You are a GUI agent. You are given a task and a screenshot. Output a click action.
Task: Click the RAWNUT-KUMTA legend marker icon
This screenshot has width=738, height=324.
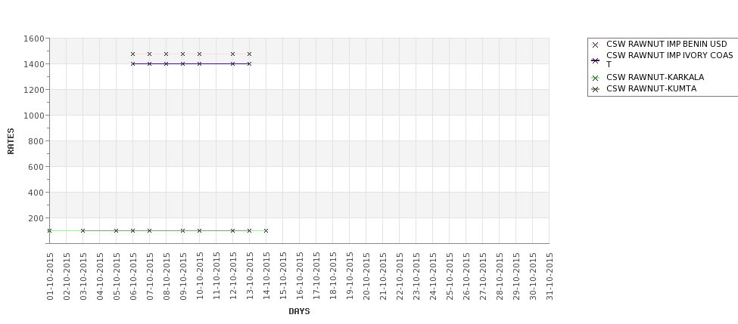pos(595,89)
